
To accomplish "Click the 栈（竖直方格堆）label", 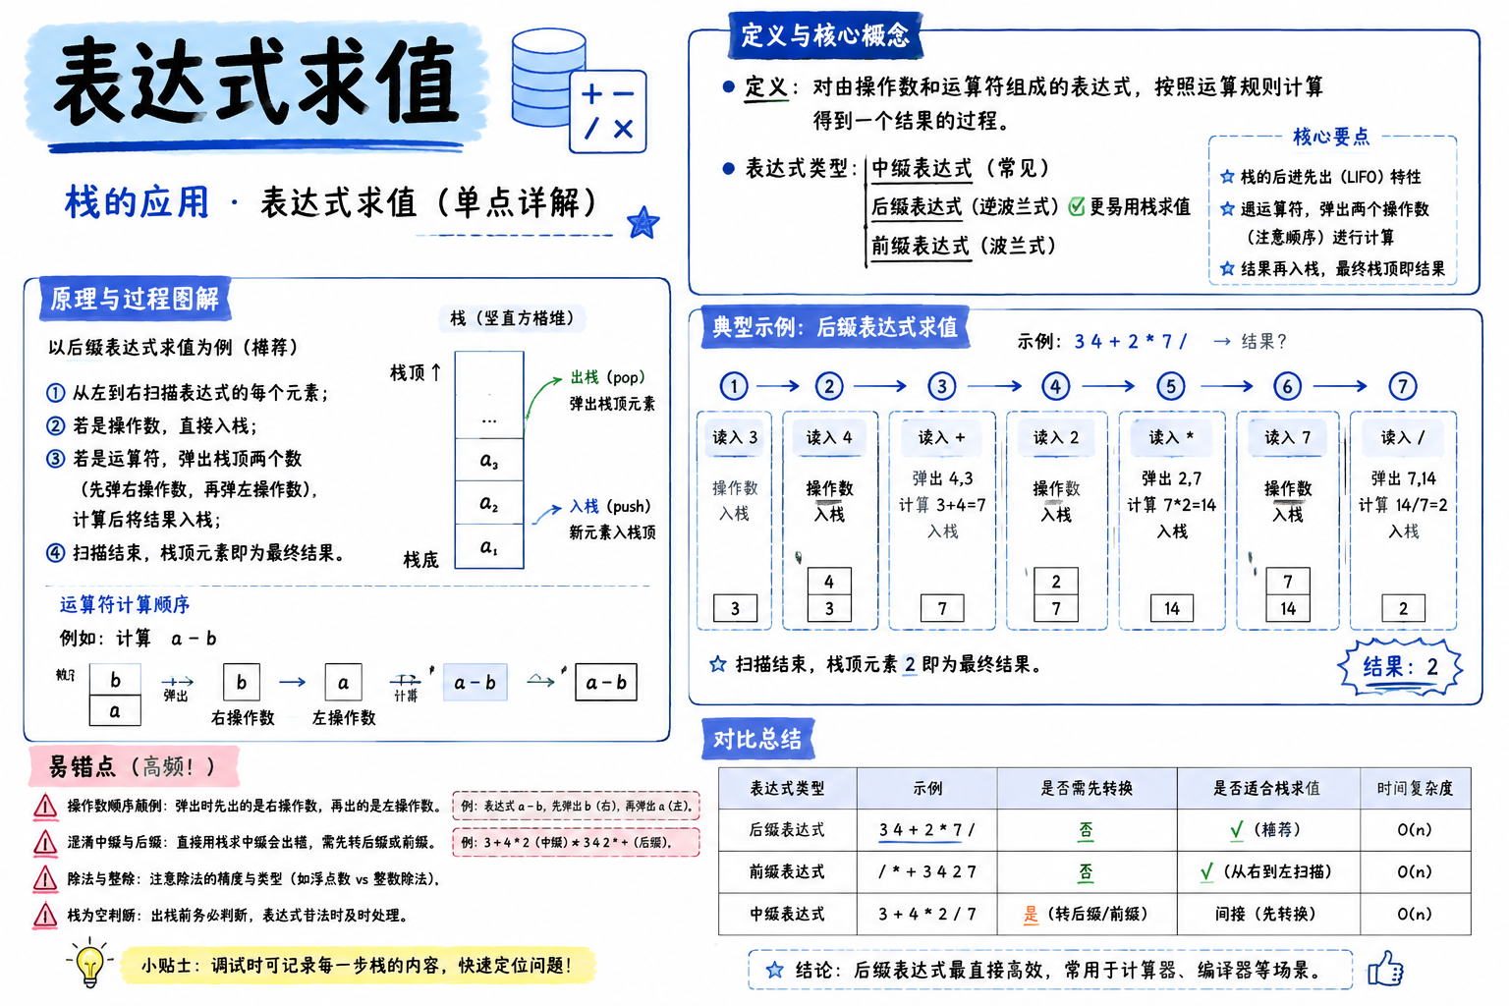I will 512,318.
